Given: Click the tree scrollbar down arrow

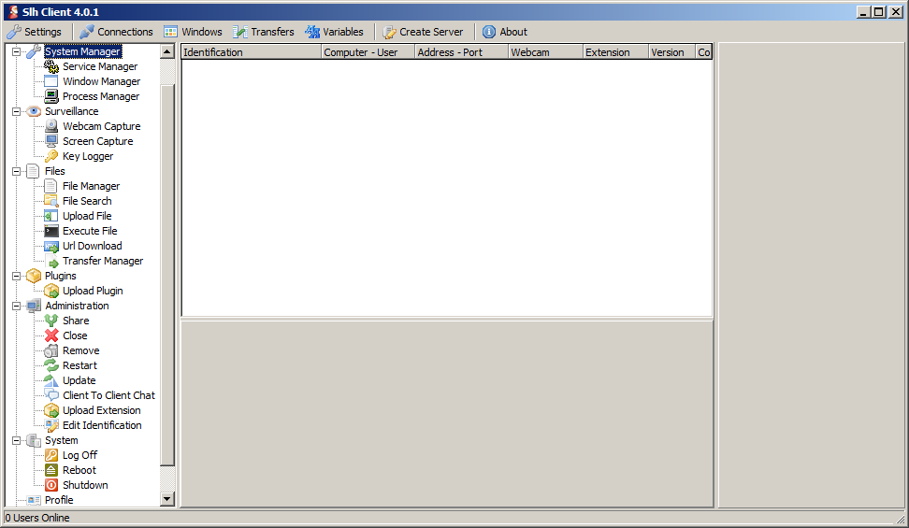Looking at the screenshot, I should point(167,500).
